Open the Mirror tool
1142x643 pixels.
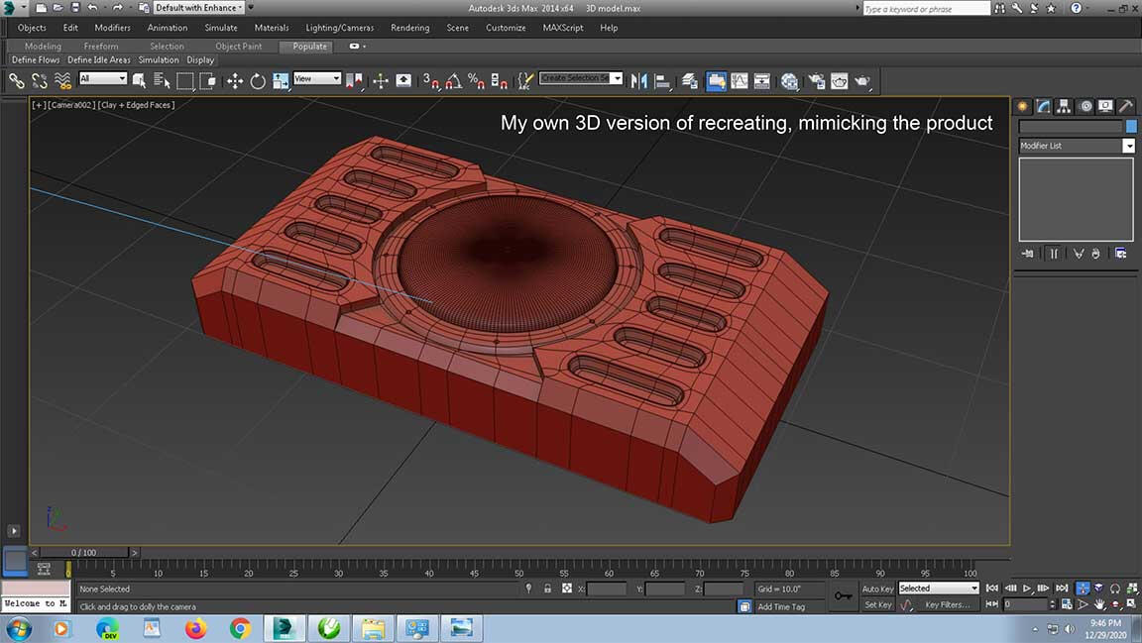pos(639,81)
